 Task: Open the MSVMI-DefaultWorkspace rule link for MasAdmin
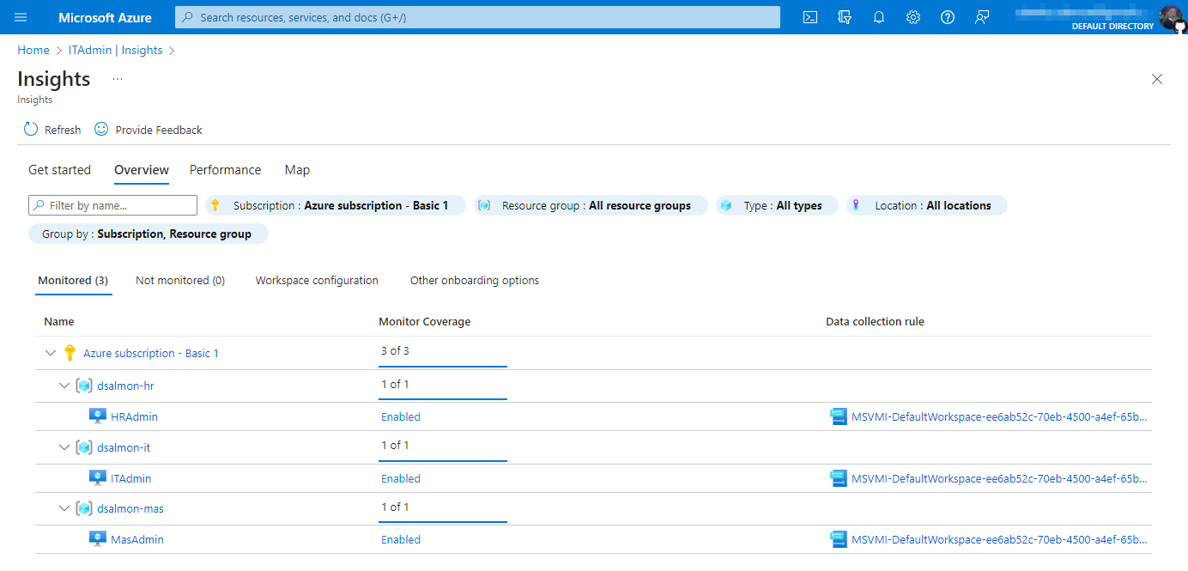(999, 539)
